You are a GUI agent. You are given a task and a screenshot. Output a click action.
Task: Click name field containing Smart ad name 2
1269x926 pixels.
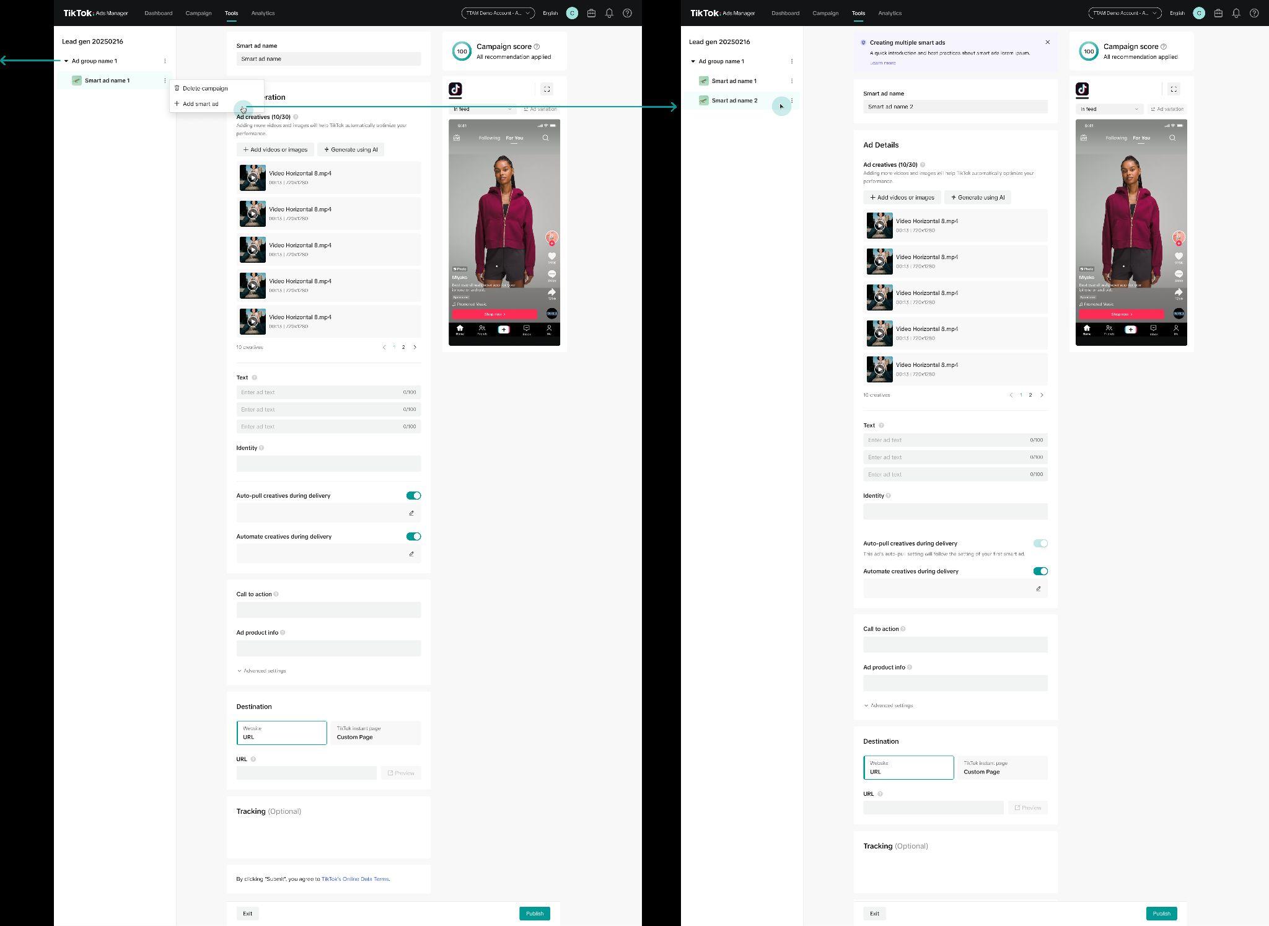955,107
